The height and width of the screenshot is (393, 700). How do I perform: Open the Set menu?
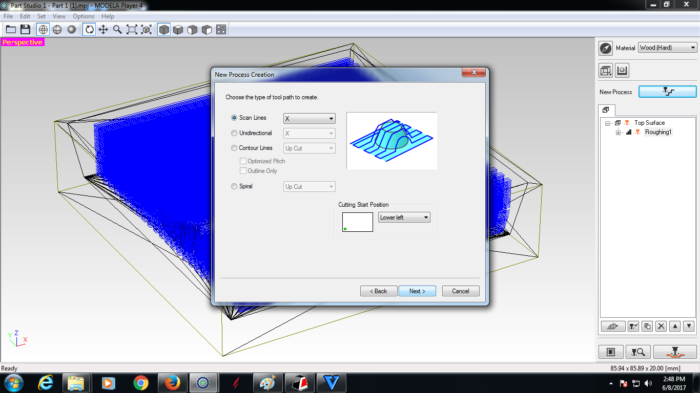(x=42, y=16)
